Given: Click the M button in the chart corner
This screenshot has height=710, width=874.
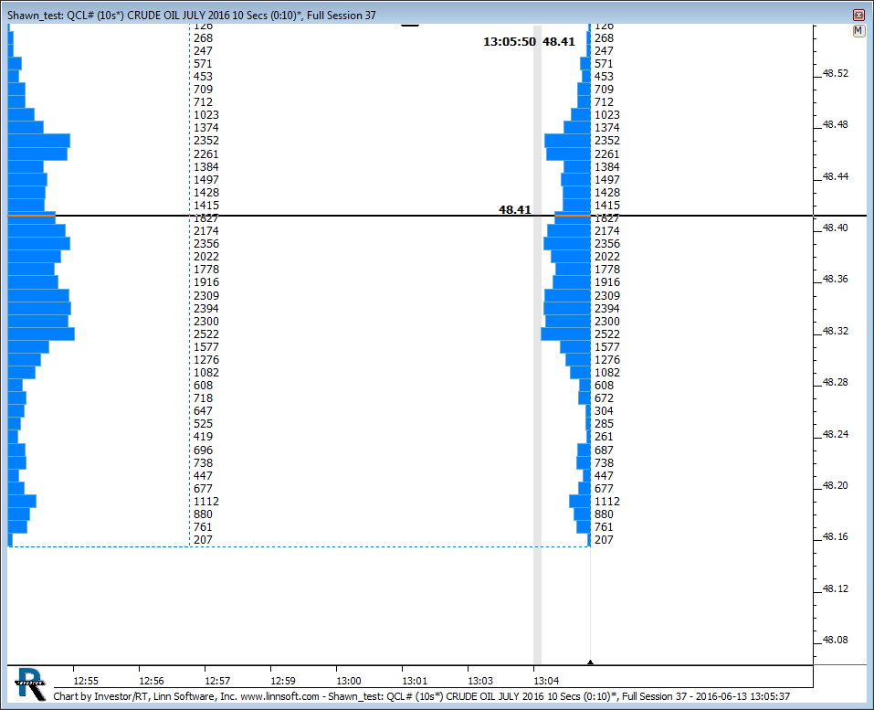Looking at the screenshot, I should (x=858, y=31).
